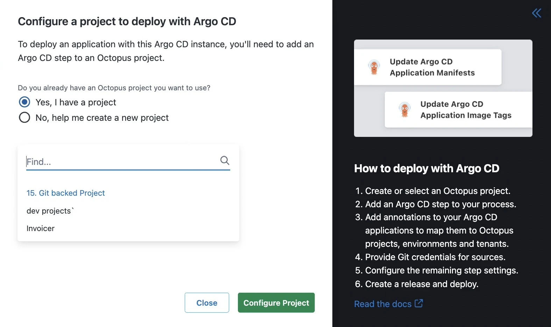Image resolution: width=551 pixels, height=327 pixels.
Task: Collapse the help panel with double chevron
Action: (x=536, y=13)
